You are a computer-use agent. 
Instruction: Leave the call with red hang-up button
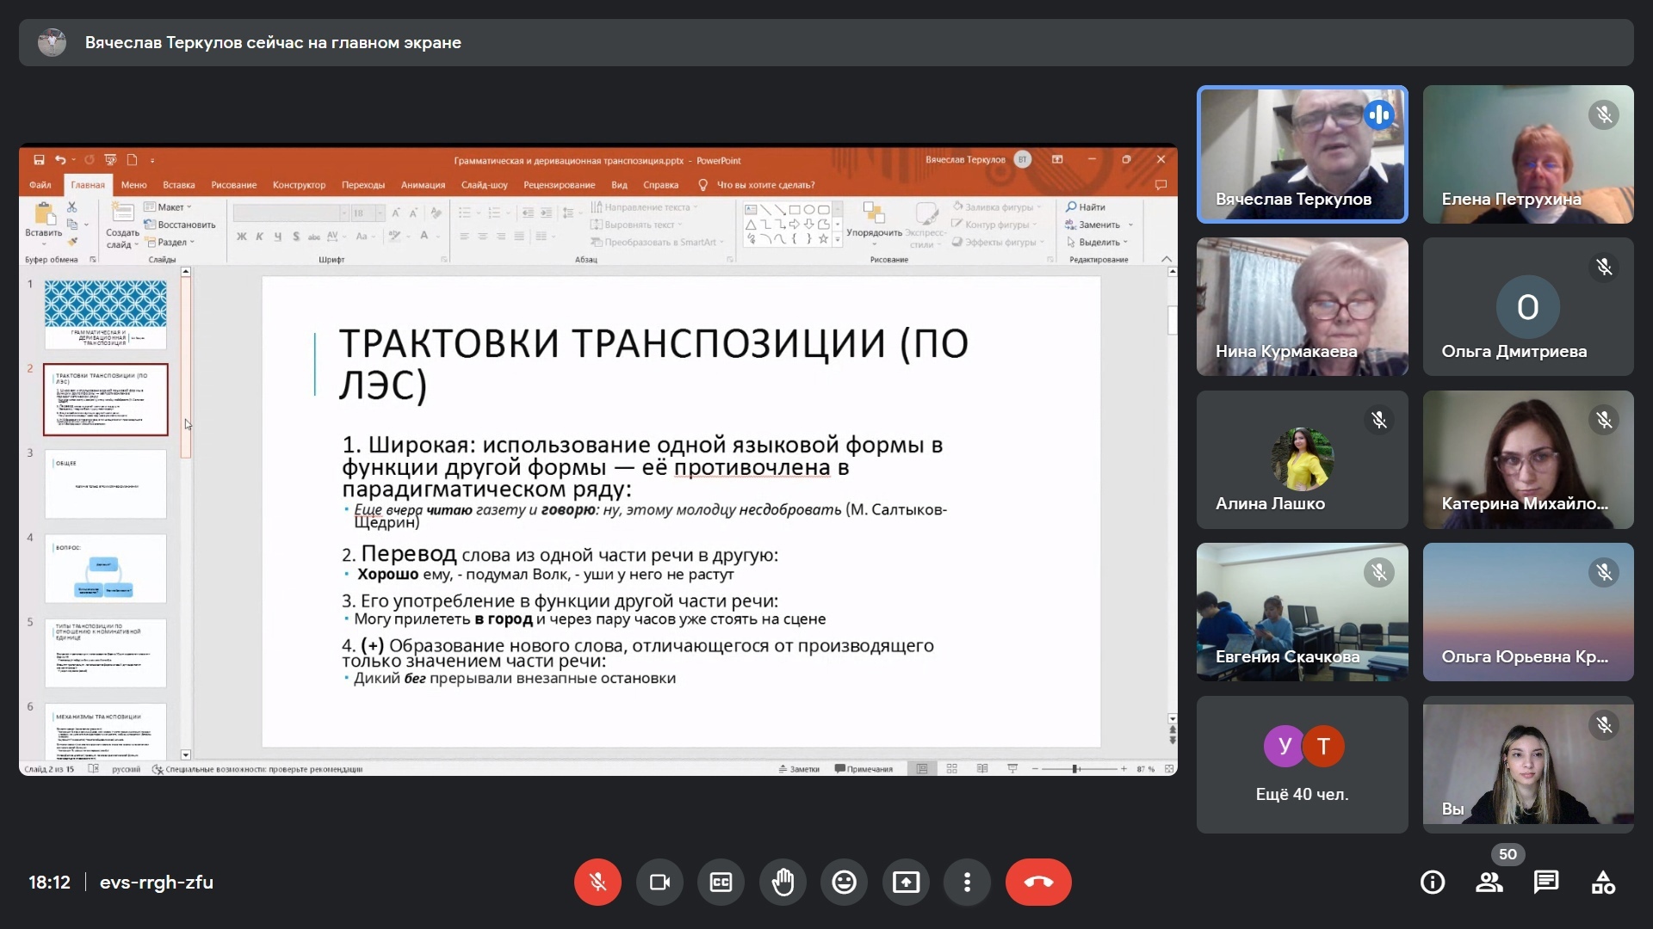click(1038, 882)
